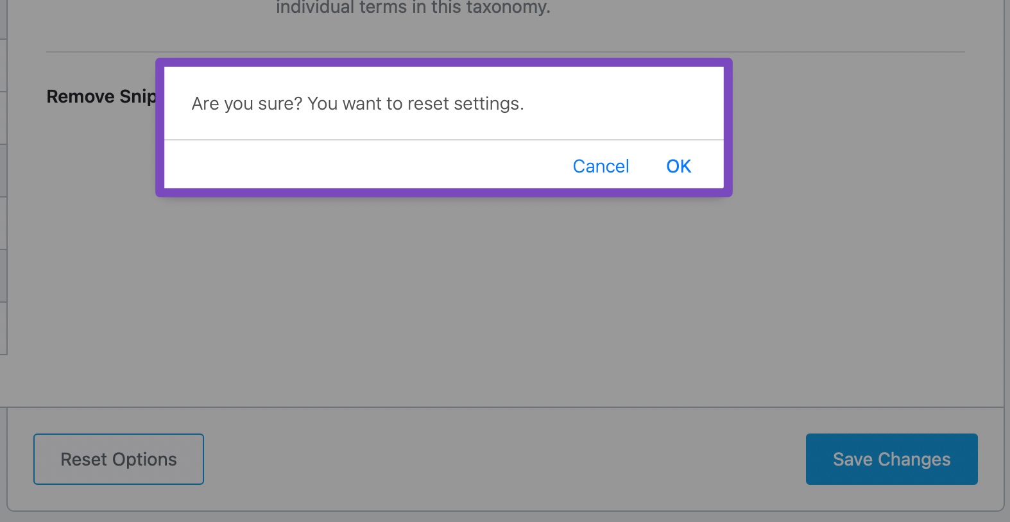Click the taxonomy description text near the top

point(413,8)
